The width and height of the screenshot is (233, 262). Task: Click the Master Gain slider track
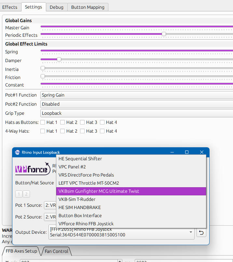[137, 26]
